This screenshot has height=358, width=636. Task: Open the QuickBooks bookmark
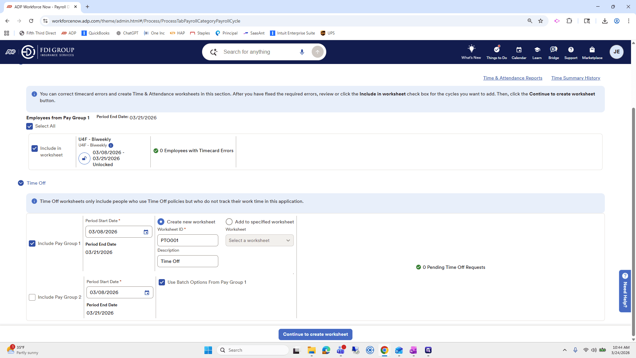coord(95,33)
